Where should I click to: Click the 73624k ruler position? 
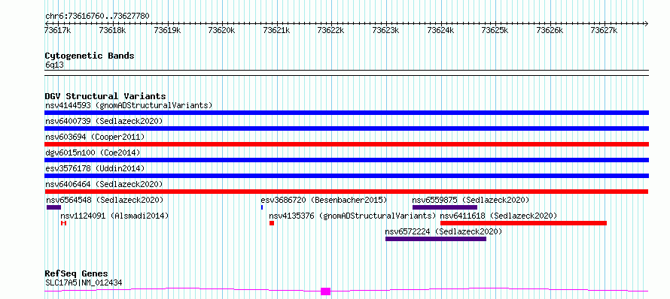pos(440,30)
